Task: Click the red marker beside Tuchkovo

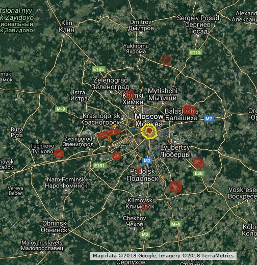Action: pos(59,154)
